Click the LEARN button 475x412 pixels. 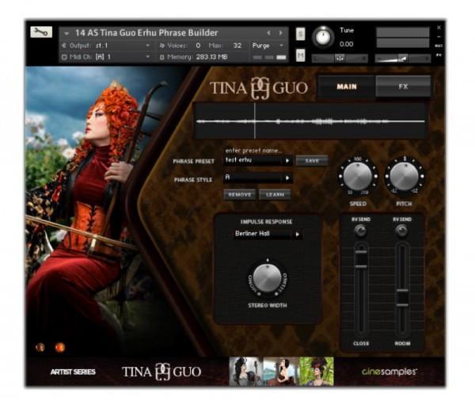tap(275, 195)
